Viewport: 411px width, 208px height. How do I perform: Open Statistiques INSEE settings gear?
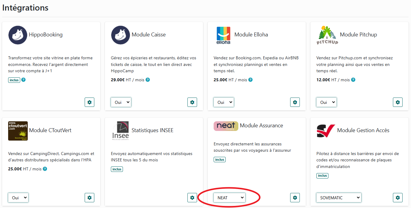point(192,198)
